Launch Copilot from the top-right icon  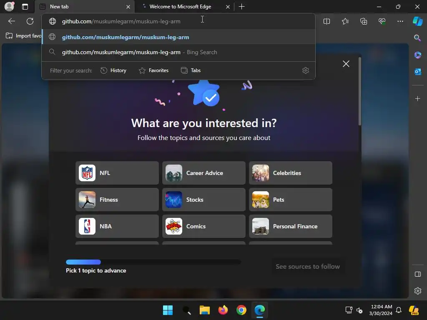coord(417,21)
